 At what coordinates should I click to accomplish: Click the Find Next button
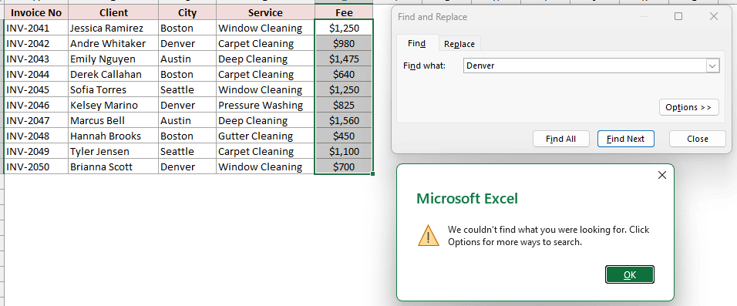[x=626, y=139]
